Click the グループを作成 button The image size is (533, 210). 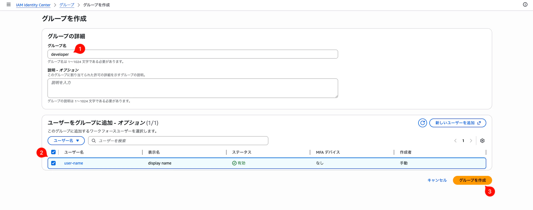[x=472, y=180]
